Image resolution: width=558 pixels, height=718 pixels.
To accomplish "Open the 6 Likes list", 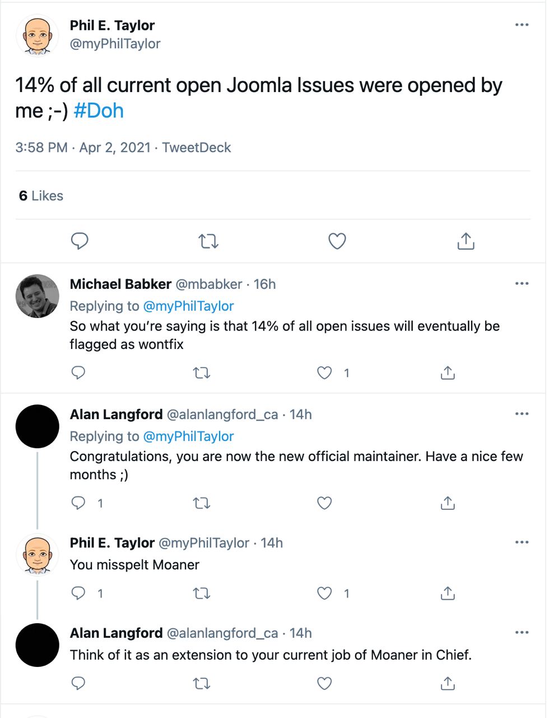I will click(x=41, y=196).
